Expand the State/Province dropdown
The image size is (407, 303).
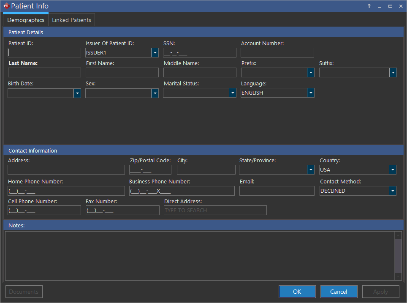click(x=311, y=170)
